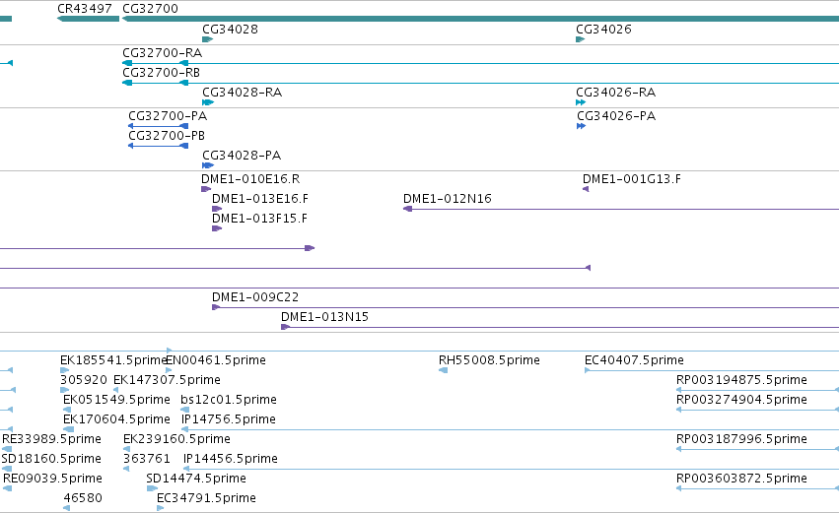839x513 pixels.
Task: Click the CG34028-RA transcript arrow
Action: tap(208, 102)
